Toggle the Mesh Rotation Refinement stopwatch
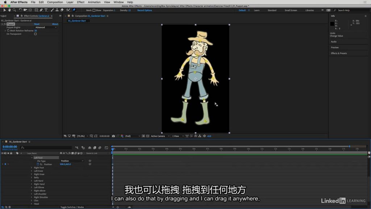Viewport: 371px width, 209px height. [x=8, y=30]
